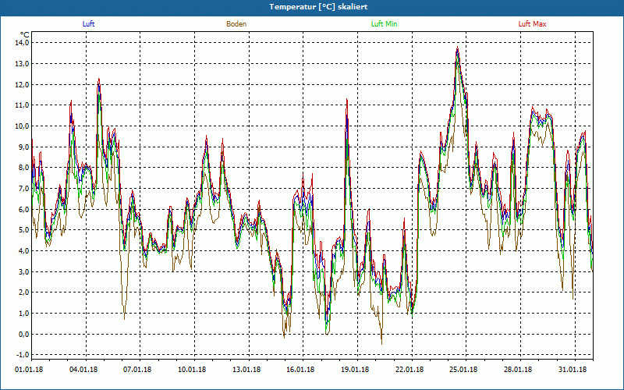Click the green Luft Min legend label

click(384, 24)
